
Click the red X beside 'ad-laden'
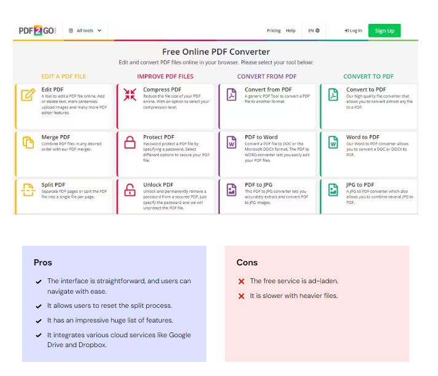click(x=241, y=281)
